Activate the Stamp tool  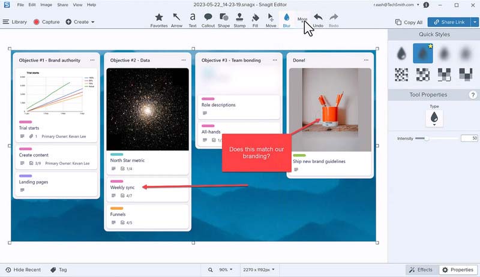(x=239, y=20)
